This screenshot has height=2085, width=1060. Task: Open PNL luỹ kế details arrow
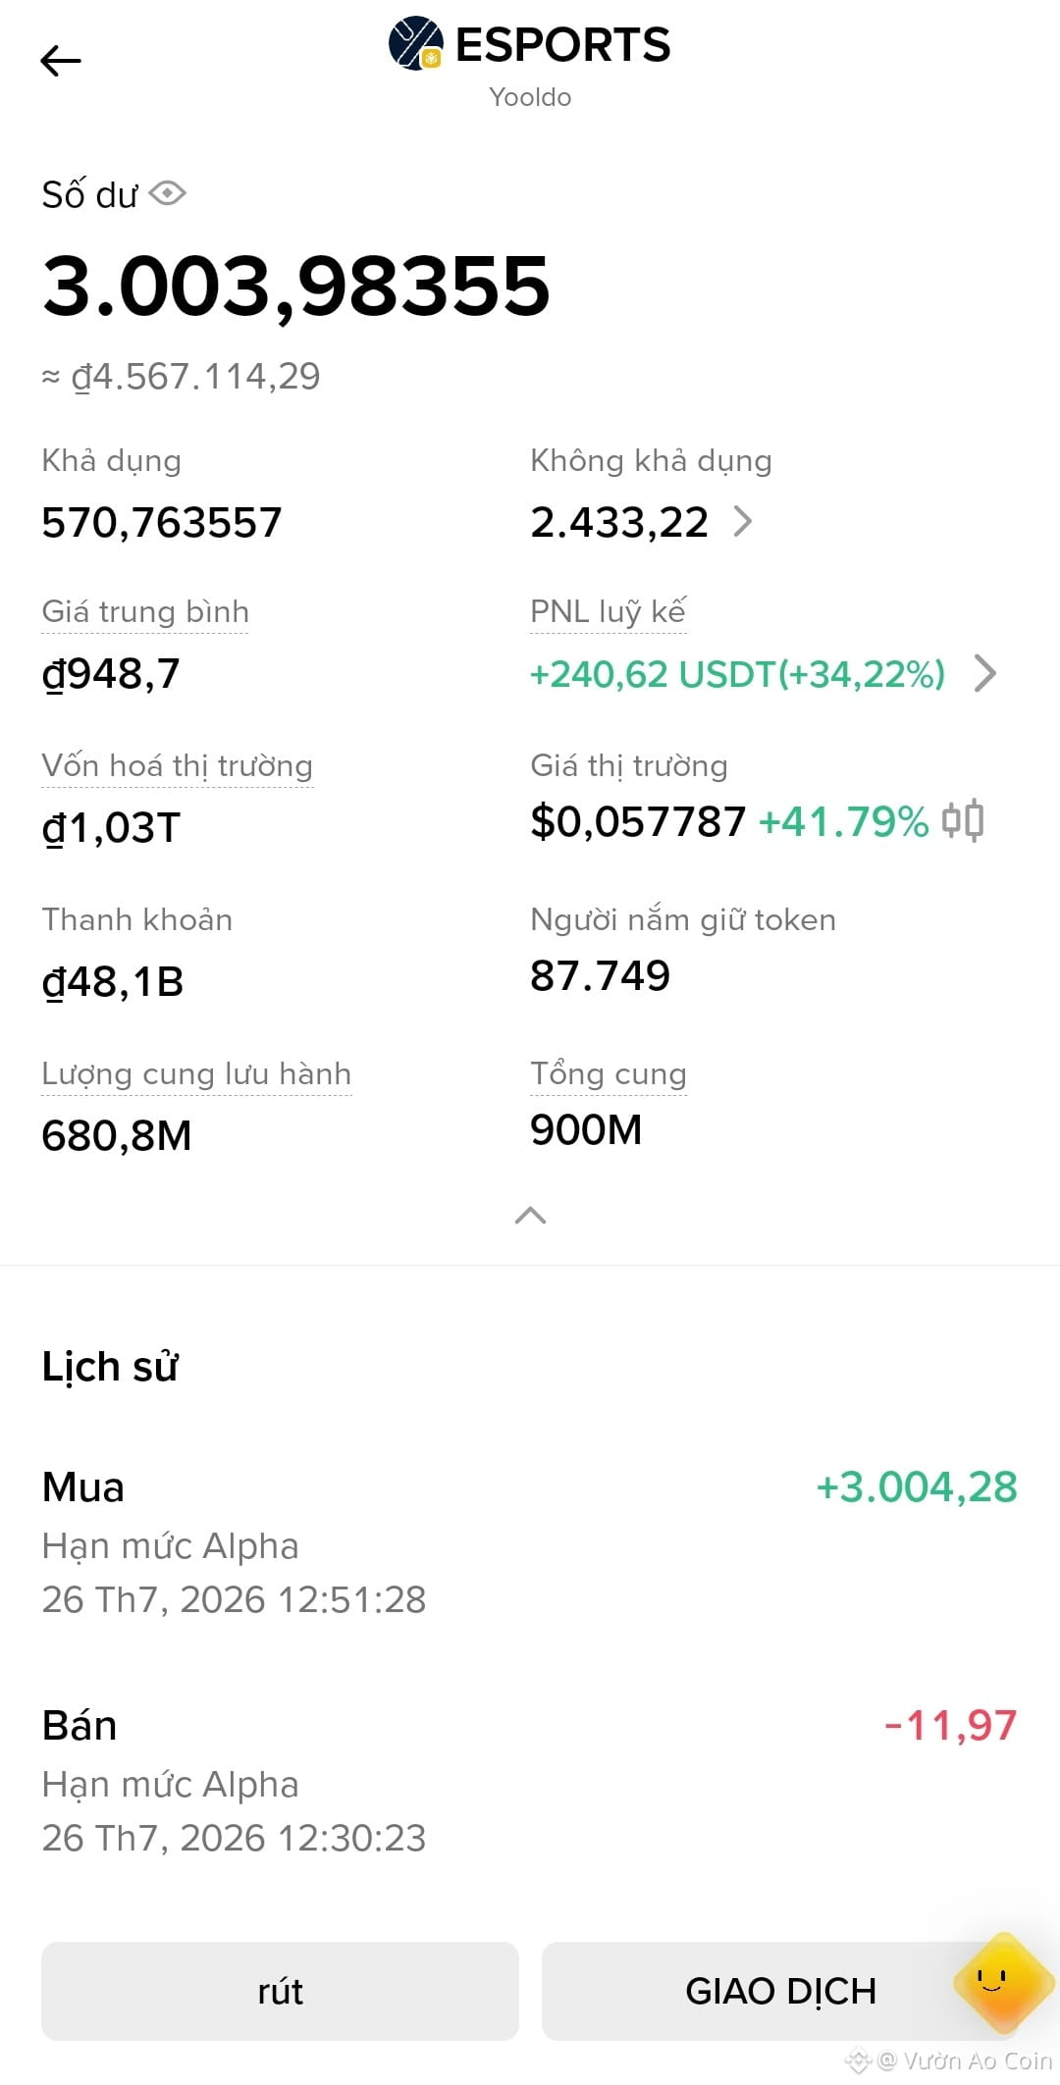tap(984, 673)
